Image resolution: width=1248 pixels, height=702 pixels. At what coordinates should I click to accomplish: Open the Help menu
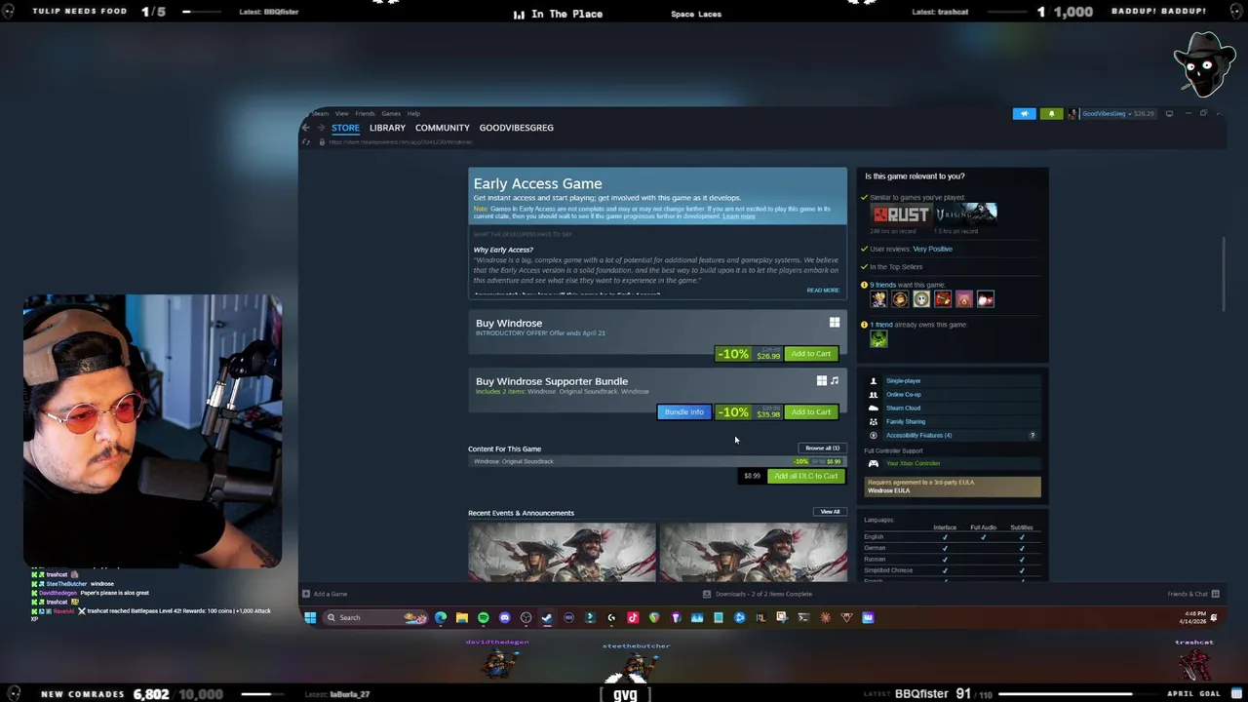click(x=413, y=113)
